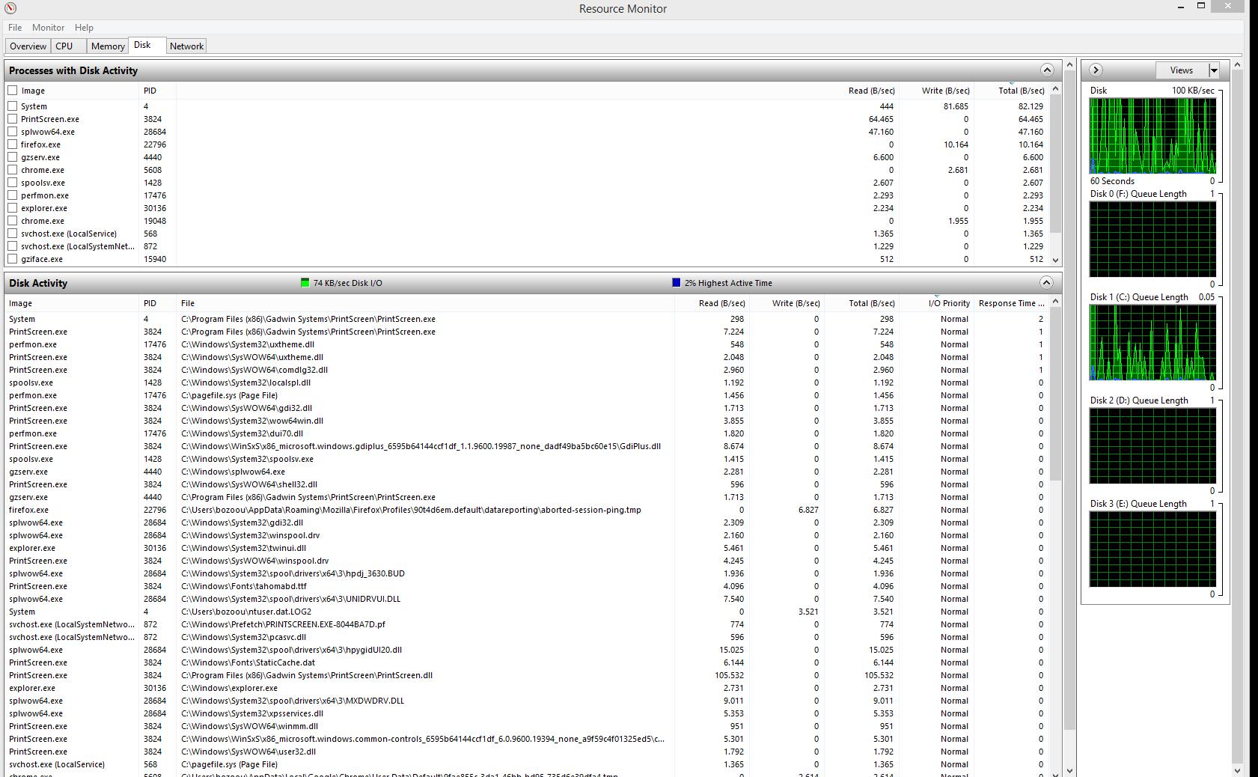Image resolution: width=1258 pixels, height=777 pixels.
Task: Click scroll-up arrow of the processes list
Action: point(1056,89)
